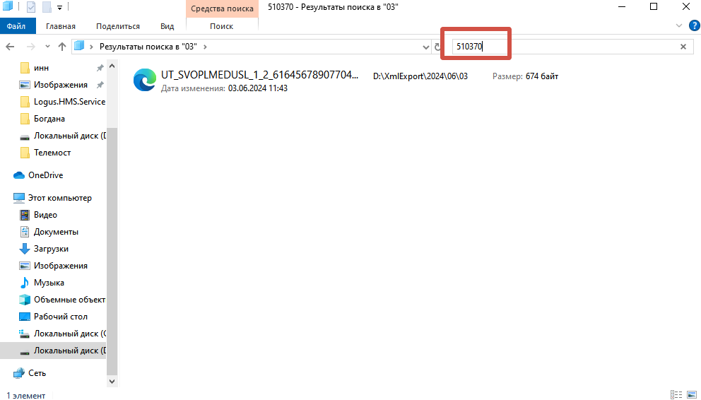Click the pin icon next to инн
Screen dimensions: 701x400
click(100, 68)
